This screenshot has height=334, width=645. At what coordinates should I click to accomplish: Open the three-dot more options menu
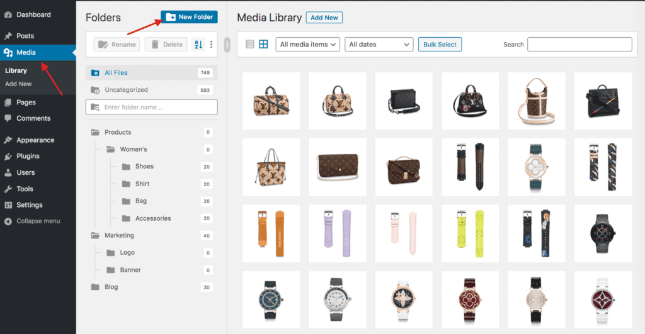click(212, 45)
